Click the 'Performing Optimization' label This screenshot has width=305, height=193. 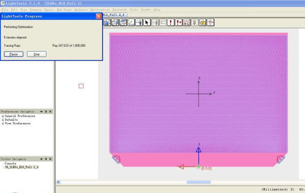pos(18,27)
